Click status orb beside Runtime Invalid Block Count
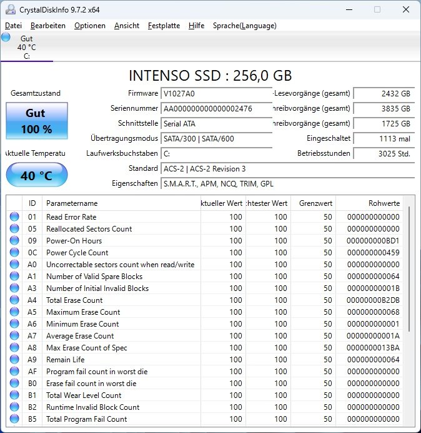 [x=14, y=407]
